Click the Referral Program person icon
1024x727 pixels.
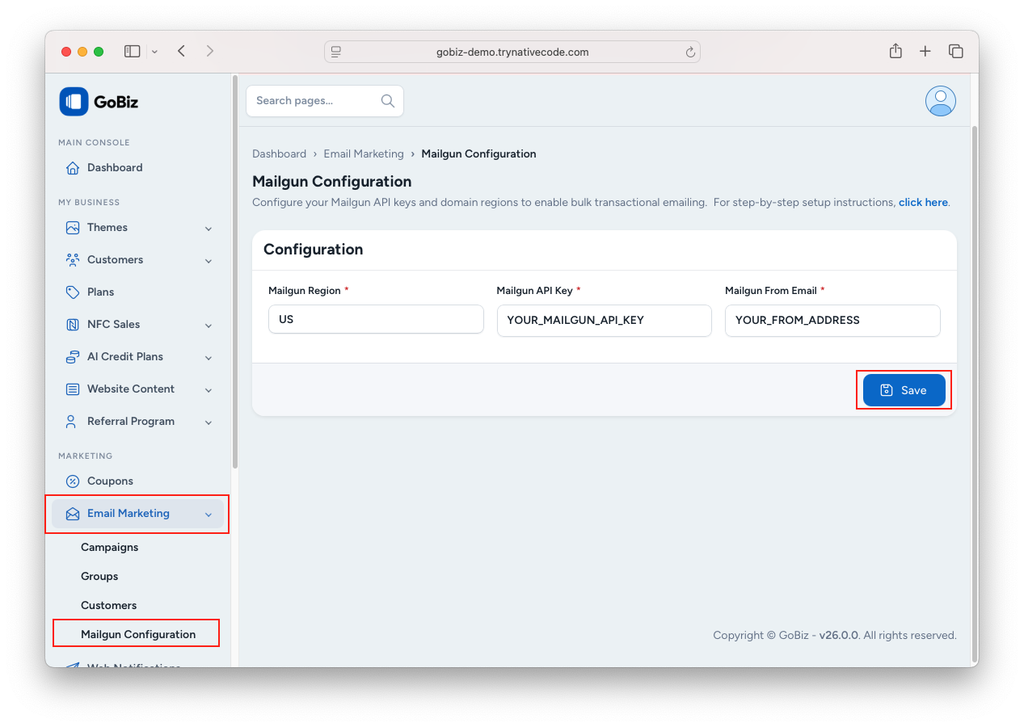click(71, 422)
